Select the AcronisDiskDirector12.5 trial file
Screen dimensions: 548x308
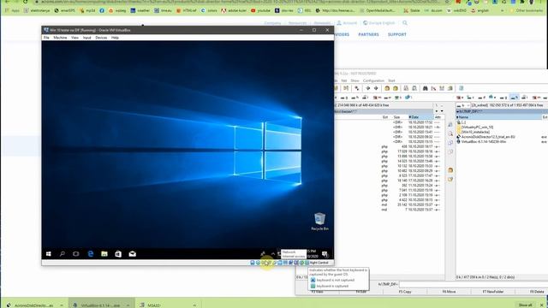coord(485,137)
